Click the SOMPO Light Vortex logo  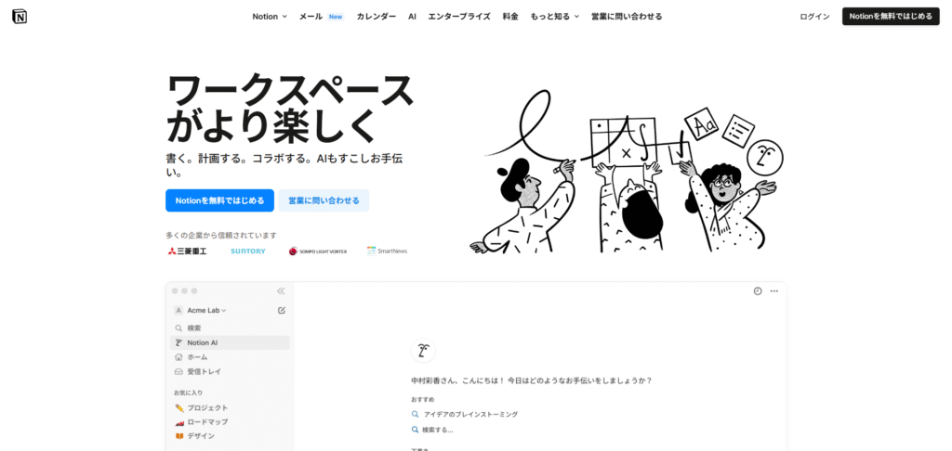click(x=318, y=251)
